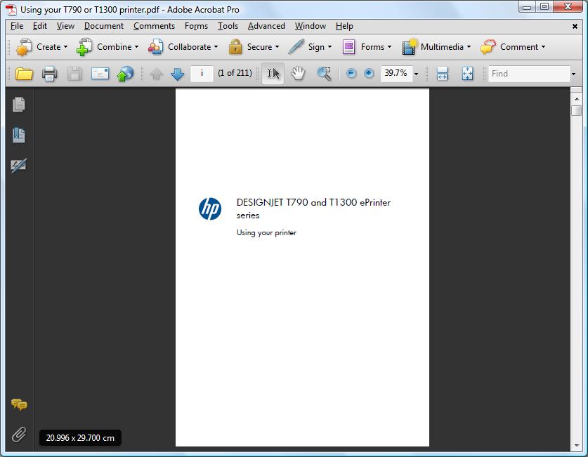Screen dimensions: 588x457
Task: Click the page number input field
Action: 202,74
